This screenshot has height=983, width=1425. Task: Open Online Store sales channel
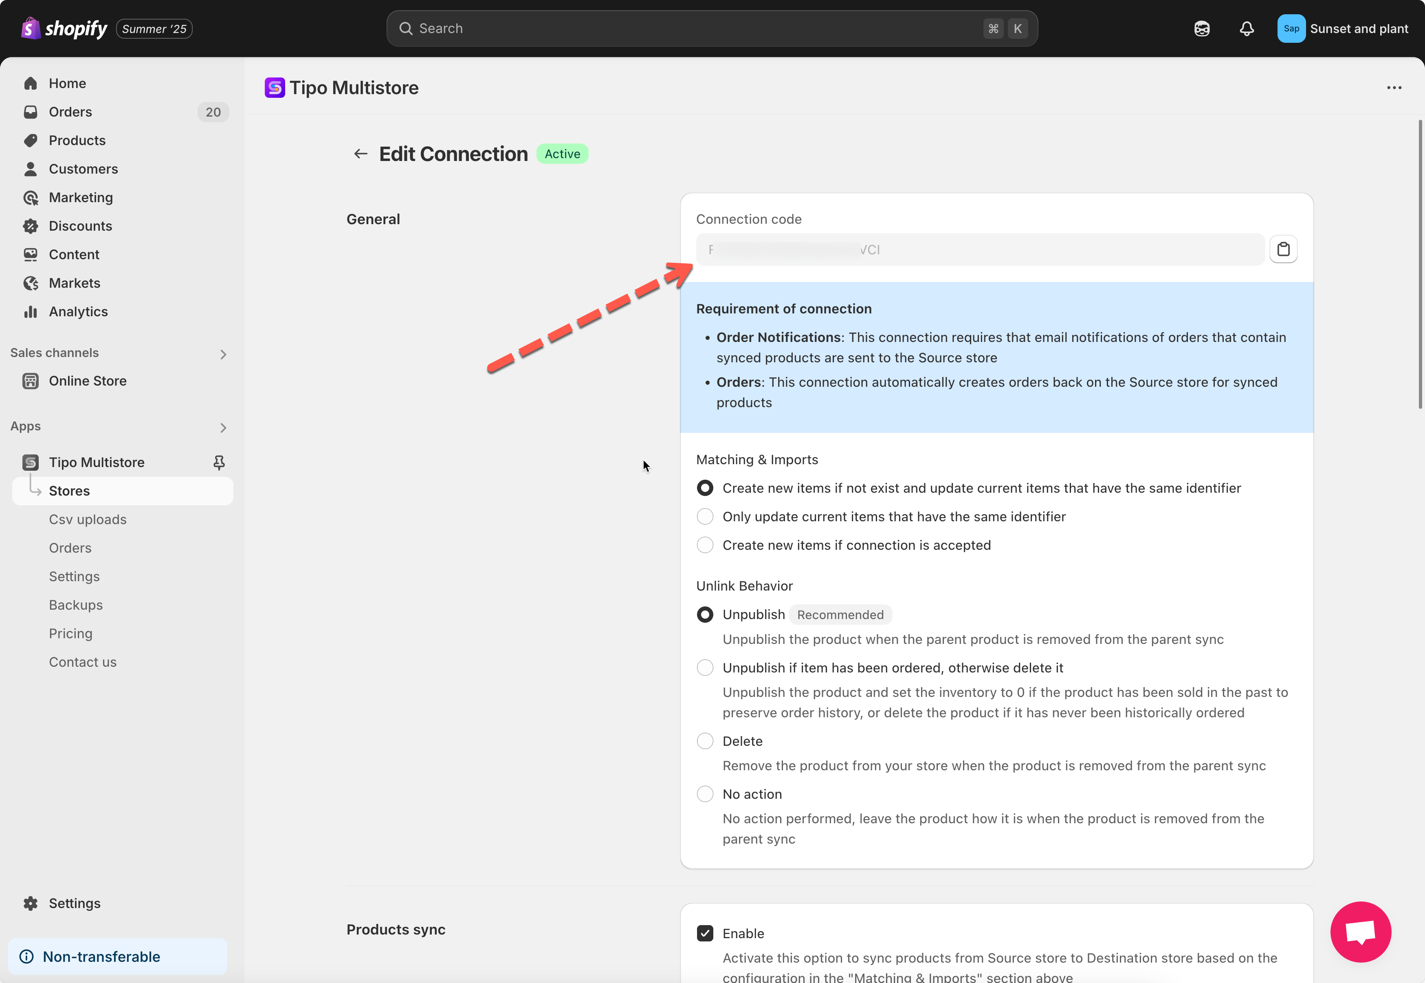click(x=123, y=381)
